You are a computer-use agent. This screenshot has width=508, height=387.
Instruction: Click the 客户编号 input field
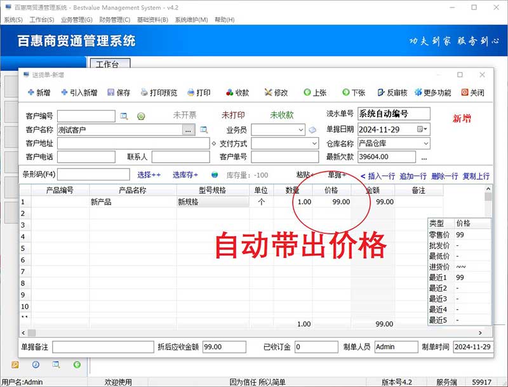coord(86,116)
